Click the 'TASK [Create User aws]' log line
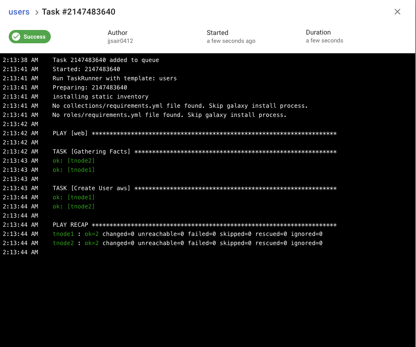 (x=194, y=188)
